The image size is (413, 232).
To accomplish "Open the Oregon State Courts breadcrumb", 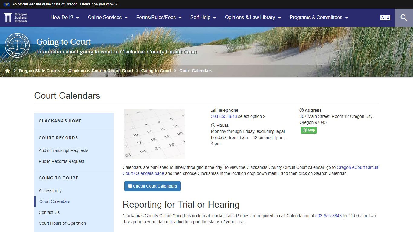I will [x=39, y=71].
